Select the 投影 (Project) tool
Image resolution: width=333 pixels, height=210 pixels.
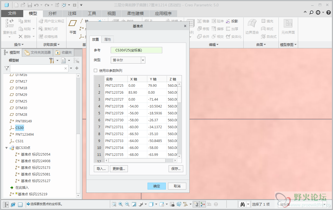(232, 21)
